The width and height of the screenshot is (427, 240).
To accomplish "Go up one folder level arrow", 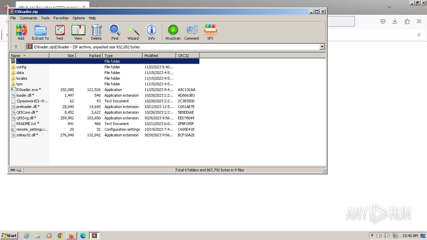I will point(16,47).
